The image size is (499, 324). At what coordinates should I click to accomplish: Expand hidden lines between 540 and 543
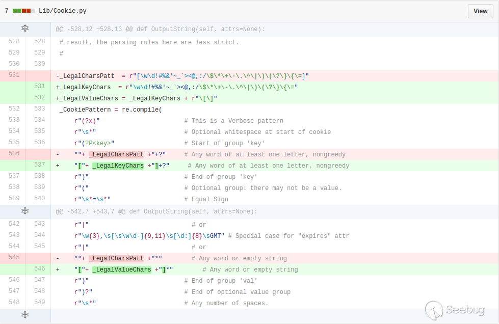[x=25, y=211]
